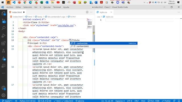The height and width of the screenshot is (102, 182).
Task: Open the Search view in activity bar
Action: [3, 28]
